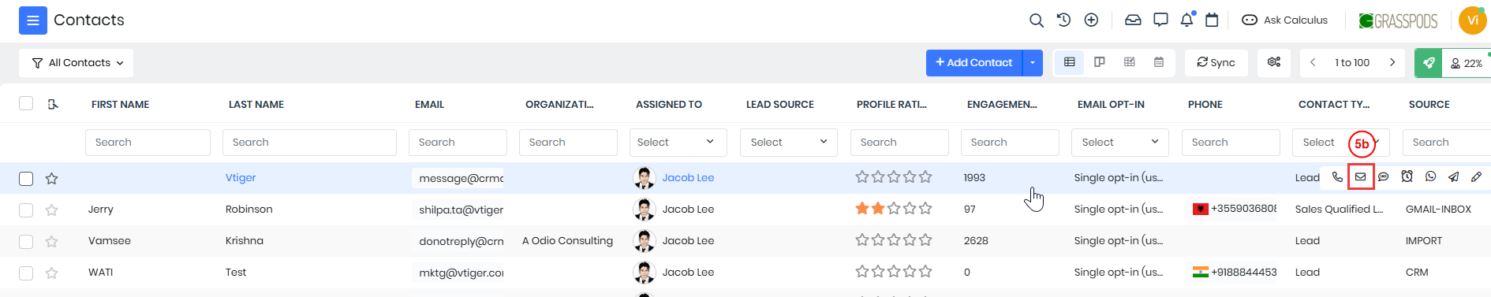This screenshot has height=297, width=1491.
Task: Sort by FIRST NAME column header
Action: pos(120,105)
